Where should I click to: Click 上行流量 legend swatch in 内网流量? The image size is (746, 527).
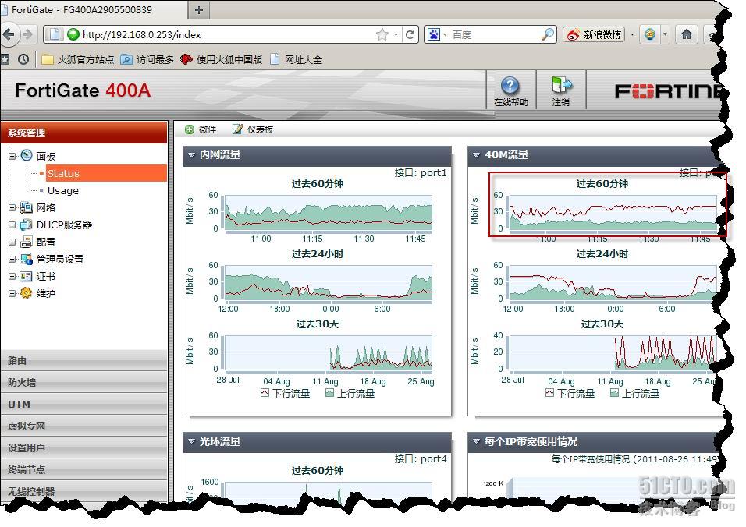point(329,393)
